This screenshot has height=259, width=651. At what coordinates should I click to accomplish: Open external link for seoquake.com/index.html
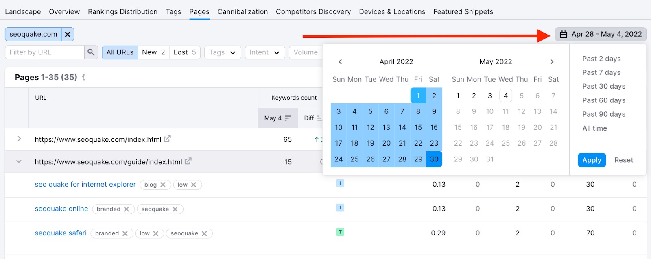coord(167,139)
